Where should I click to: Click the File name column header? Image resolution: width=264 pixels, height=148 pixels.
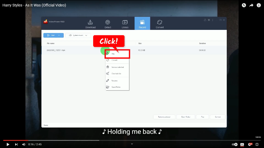pyautogui.click(x=51, y=44)
